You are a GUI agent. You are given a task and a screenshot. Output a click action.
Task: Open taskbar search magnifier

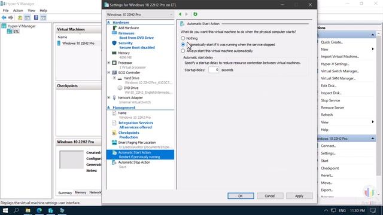tap(16, 210)
